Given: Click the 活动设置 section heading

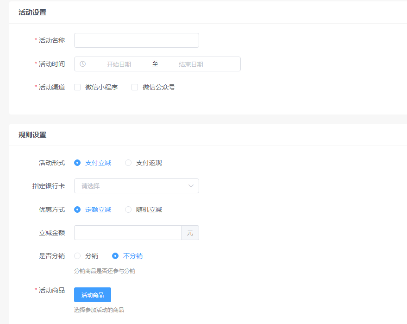Looking at the screenshot, I should pos(32,13).
